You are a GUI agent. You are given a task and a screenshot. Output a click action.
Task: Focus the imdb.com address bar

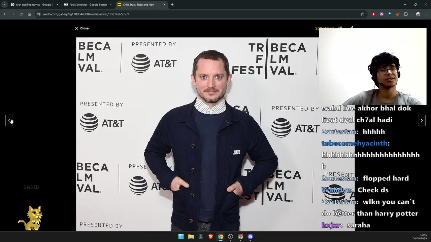tap(199, 14)
